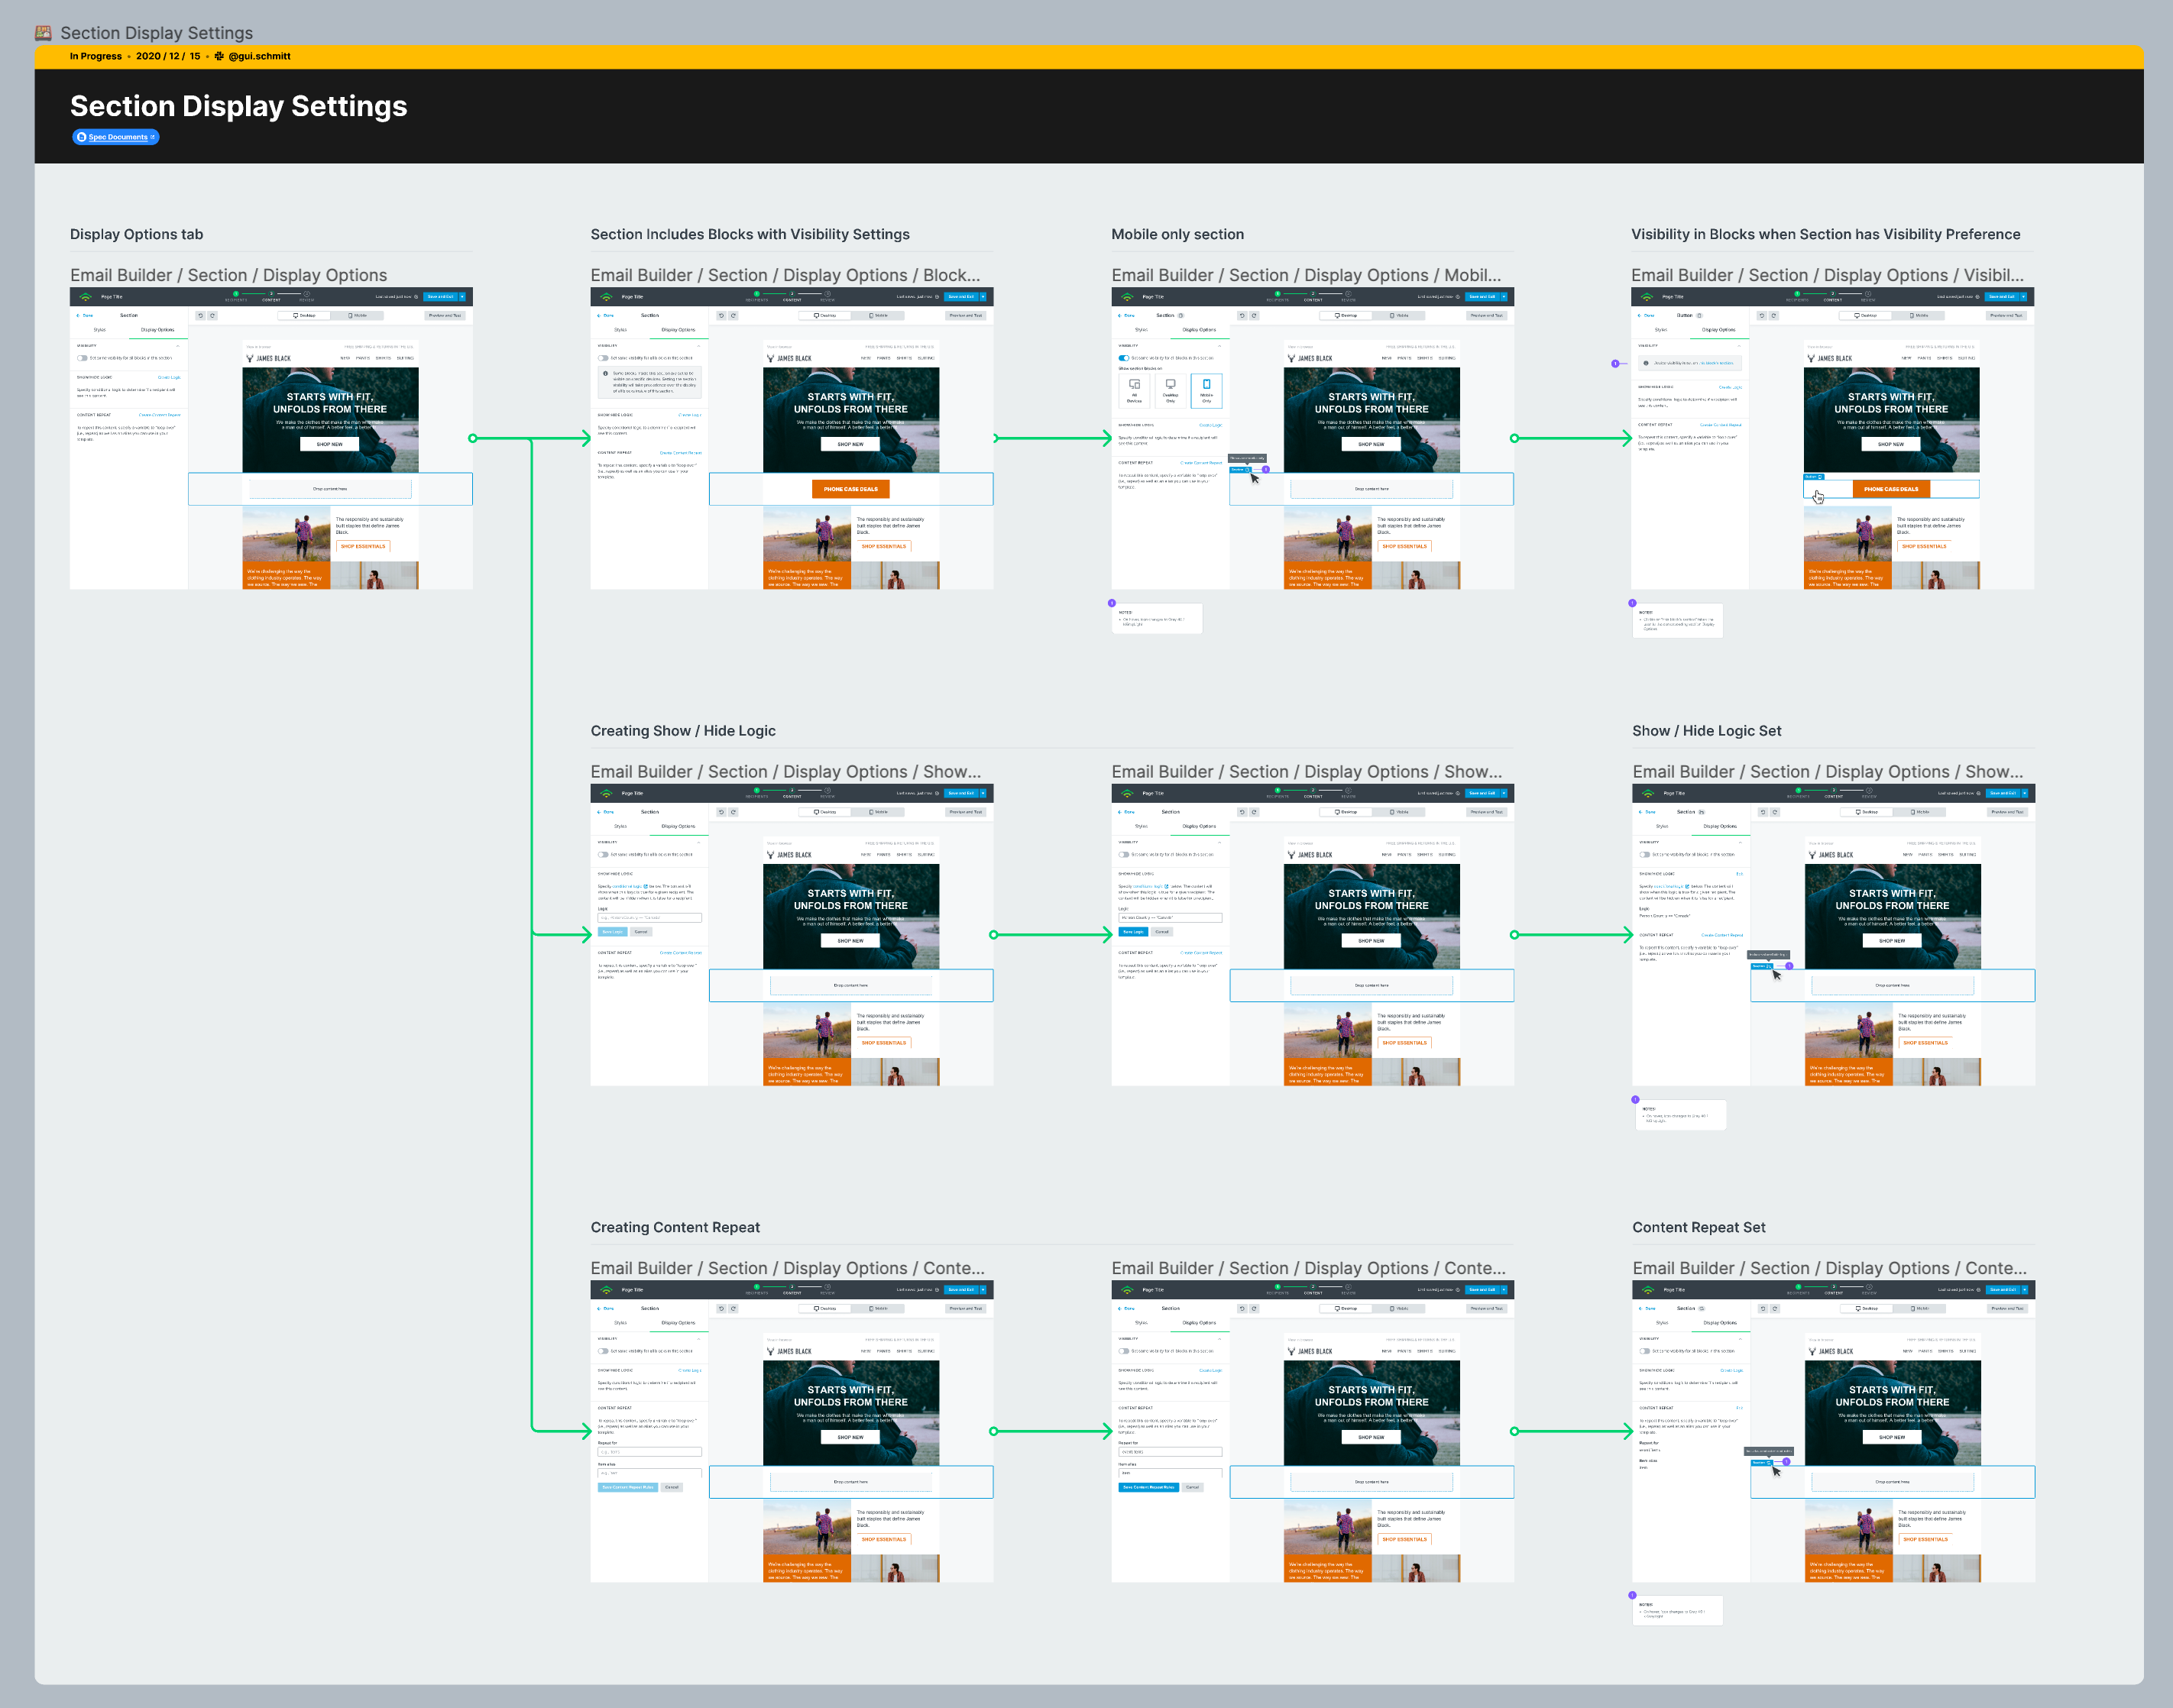This screenshot has width=2173, height=1708.
Task: Click James Black logo in Visibility in Blocks frame
Action: [x=1830, y=358]
